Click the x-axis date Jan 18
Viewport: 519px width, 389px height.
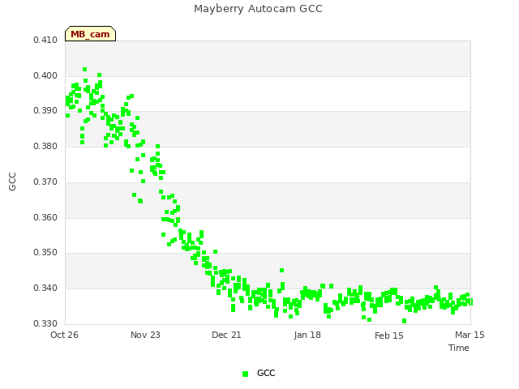pos(307,335)
